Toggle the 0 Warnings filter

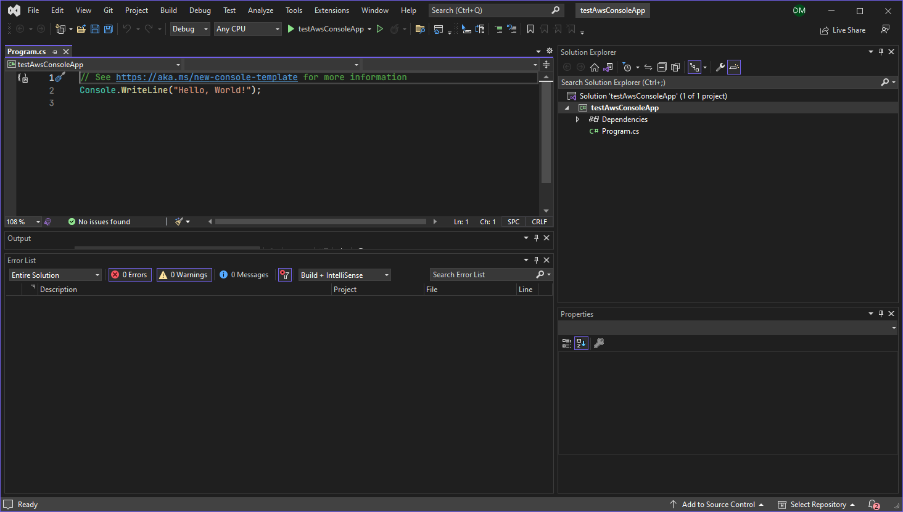point(184,275)
